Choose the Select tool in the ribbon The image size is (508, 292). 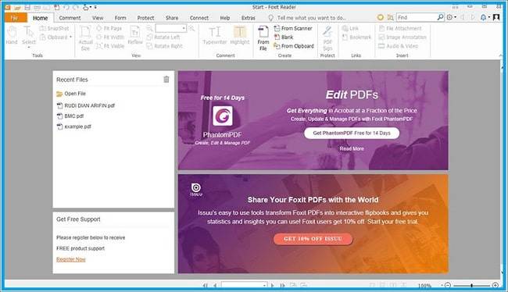click(x=28, y=36)
